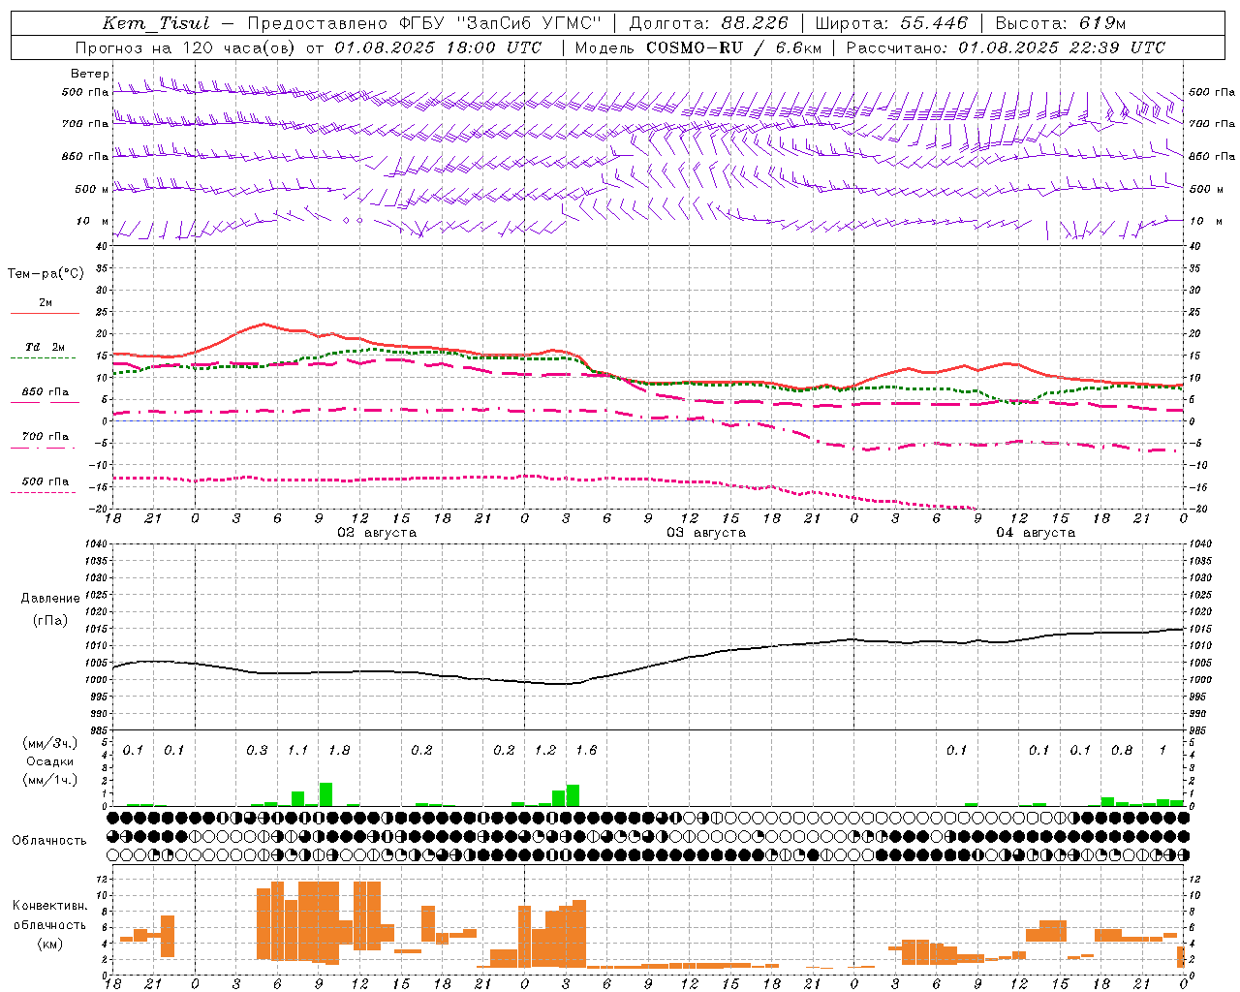Click the Конвективн. panel label

point(50,906)
